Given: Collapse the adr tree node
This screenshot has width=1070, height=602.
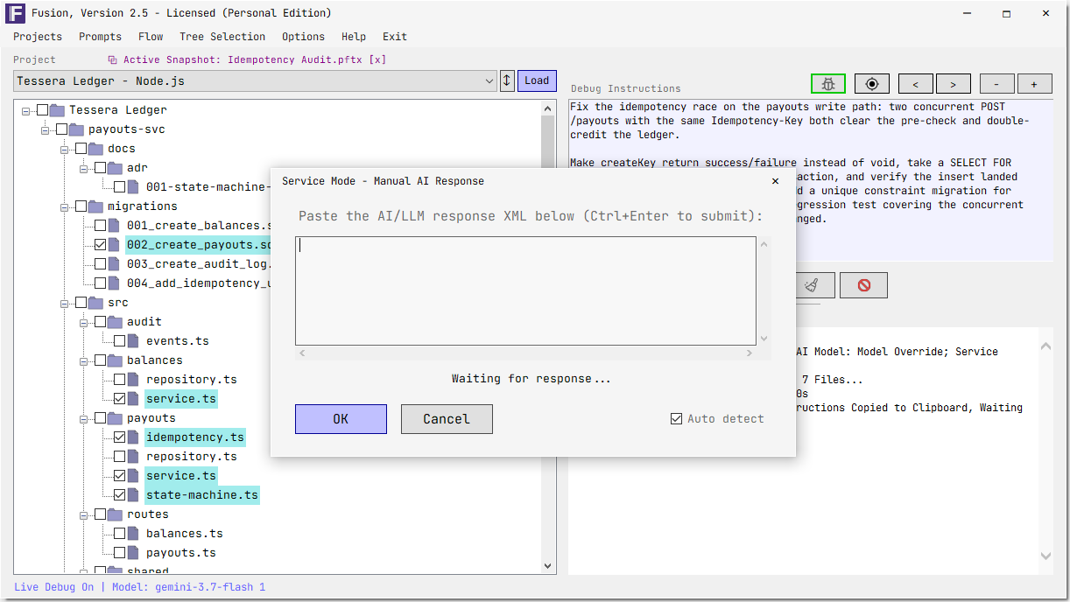Looking at the screenshot, I should tap(84, 168).
